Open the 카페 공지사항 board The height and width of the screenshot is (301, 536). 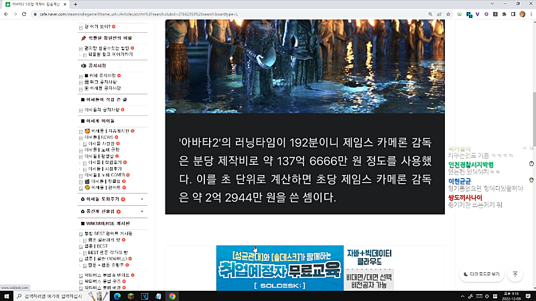click(x=100, y=75)
